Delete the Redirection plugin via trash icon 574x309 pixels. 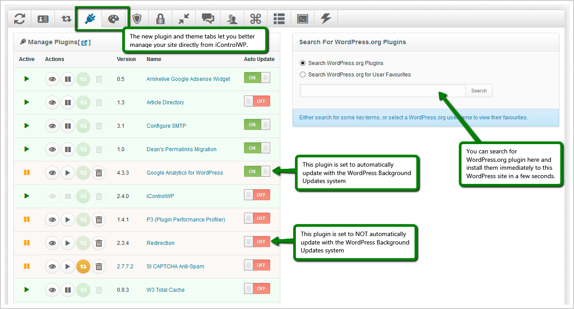tap(99, 243)
